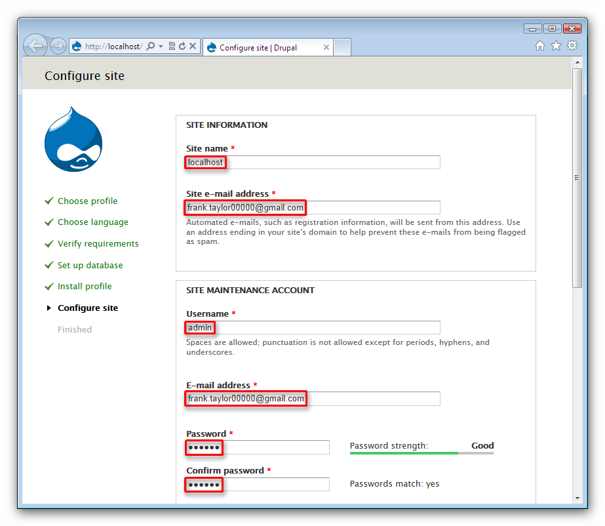
Task: Refresh the page using the reload icon
Action: pyautogui.click(x=182, y=47)
